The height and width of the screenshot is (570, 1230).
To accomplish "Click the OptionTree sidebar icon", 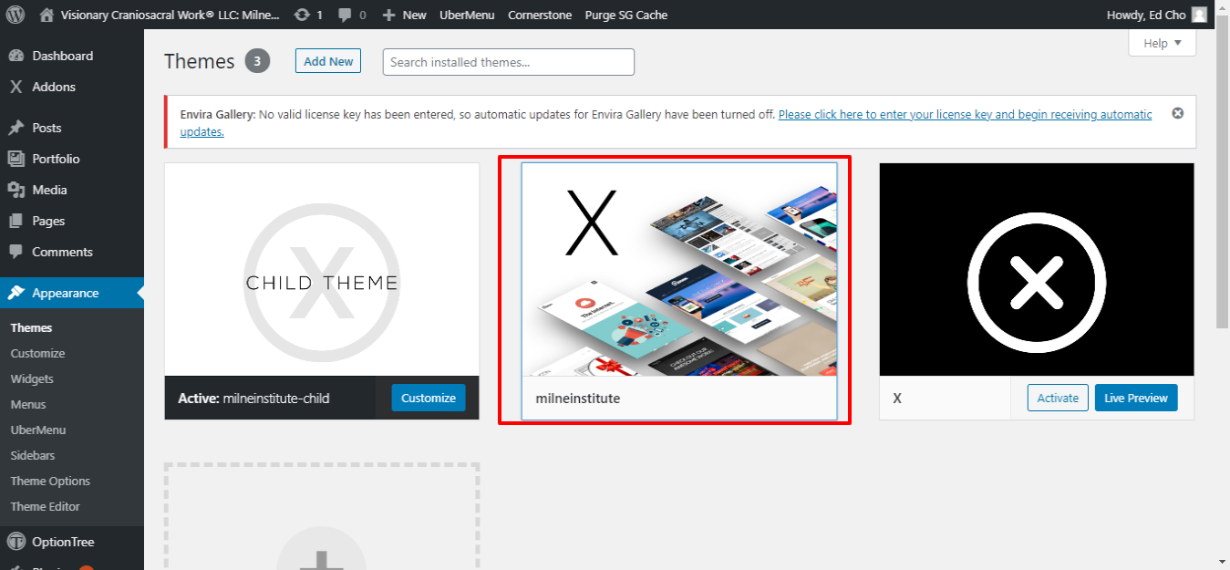I will point(16,542).
